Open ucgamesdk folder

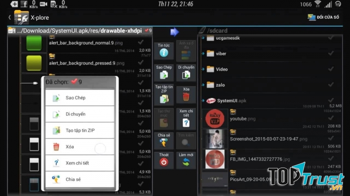[223, 38]
